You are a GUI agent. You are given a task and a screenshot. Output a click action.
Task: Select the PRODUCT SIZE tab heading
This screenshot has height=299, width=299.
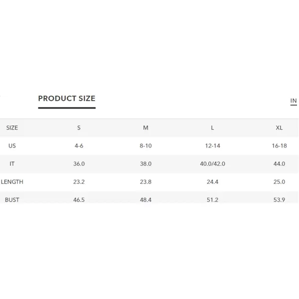(67, 99)
